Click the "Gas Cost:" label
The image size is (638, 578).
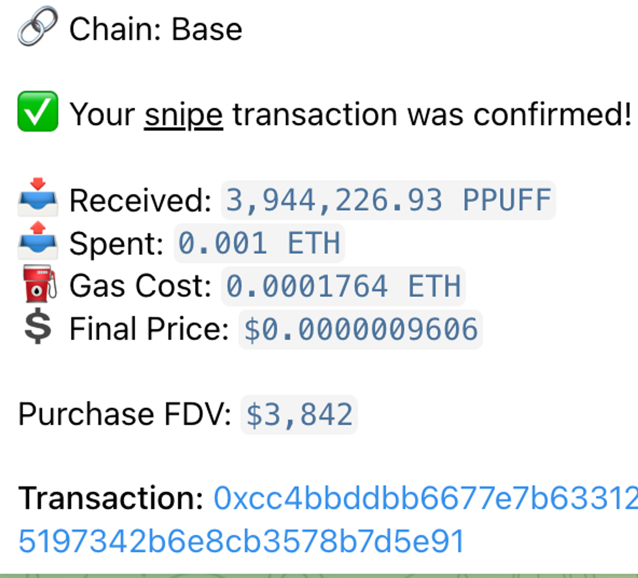[140, 286]
